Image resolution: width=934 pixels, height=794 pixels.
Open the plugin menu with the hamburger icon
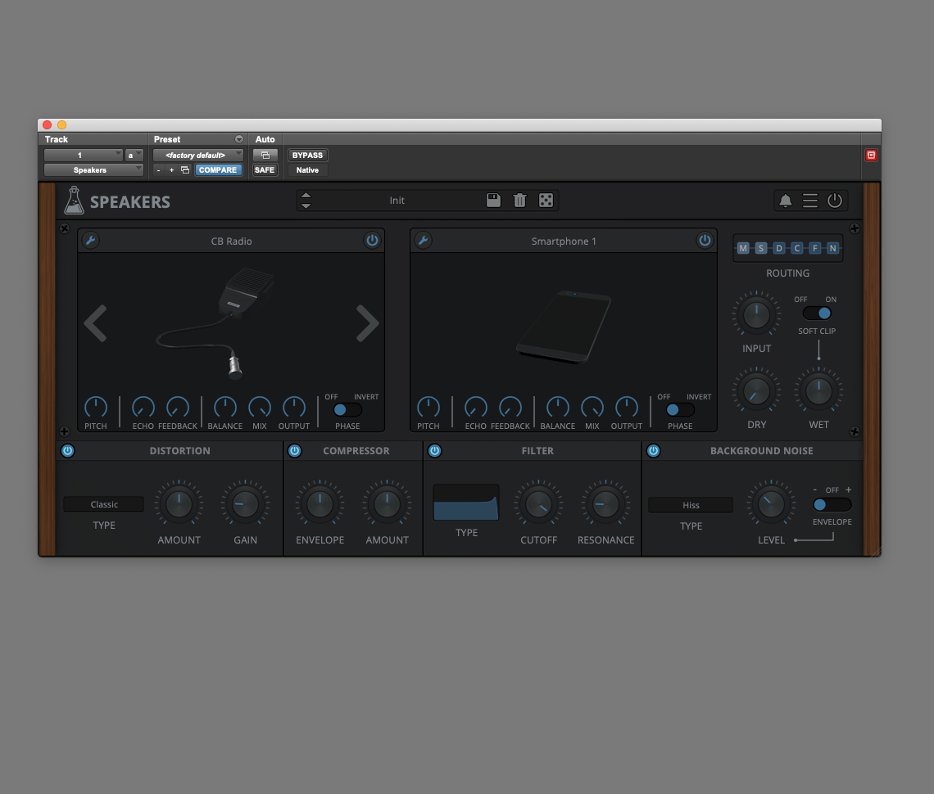(x=809, y=200)
